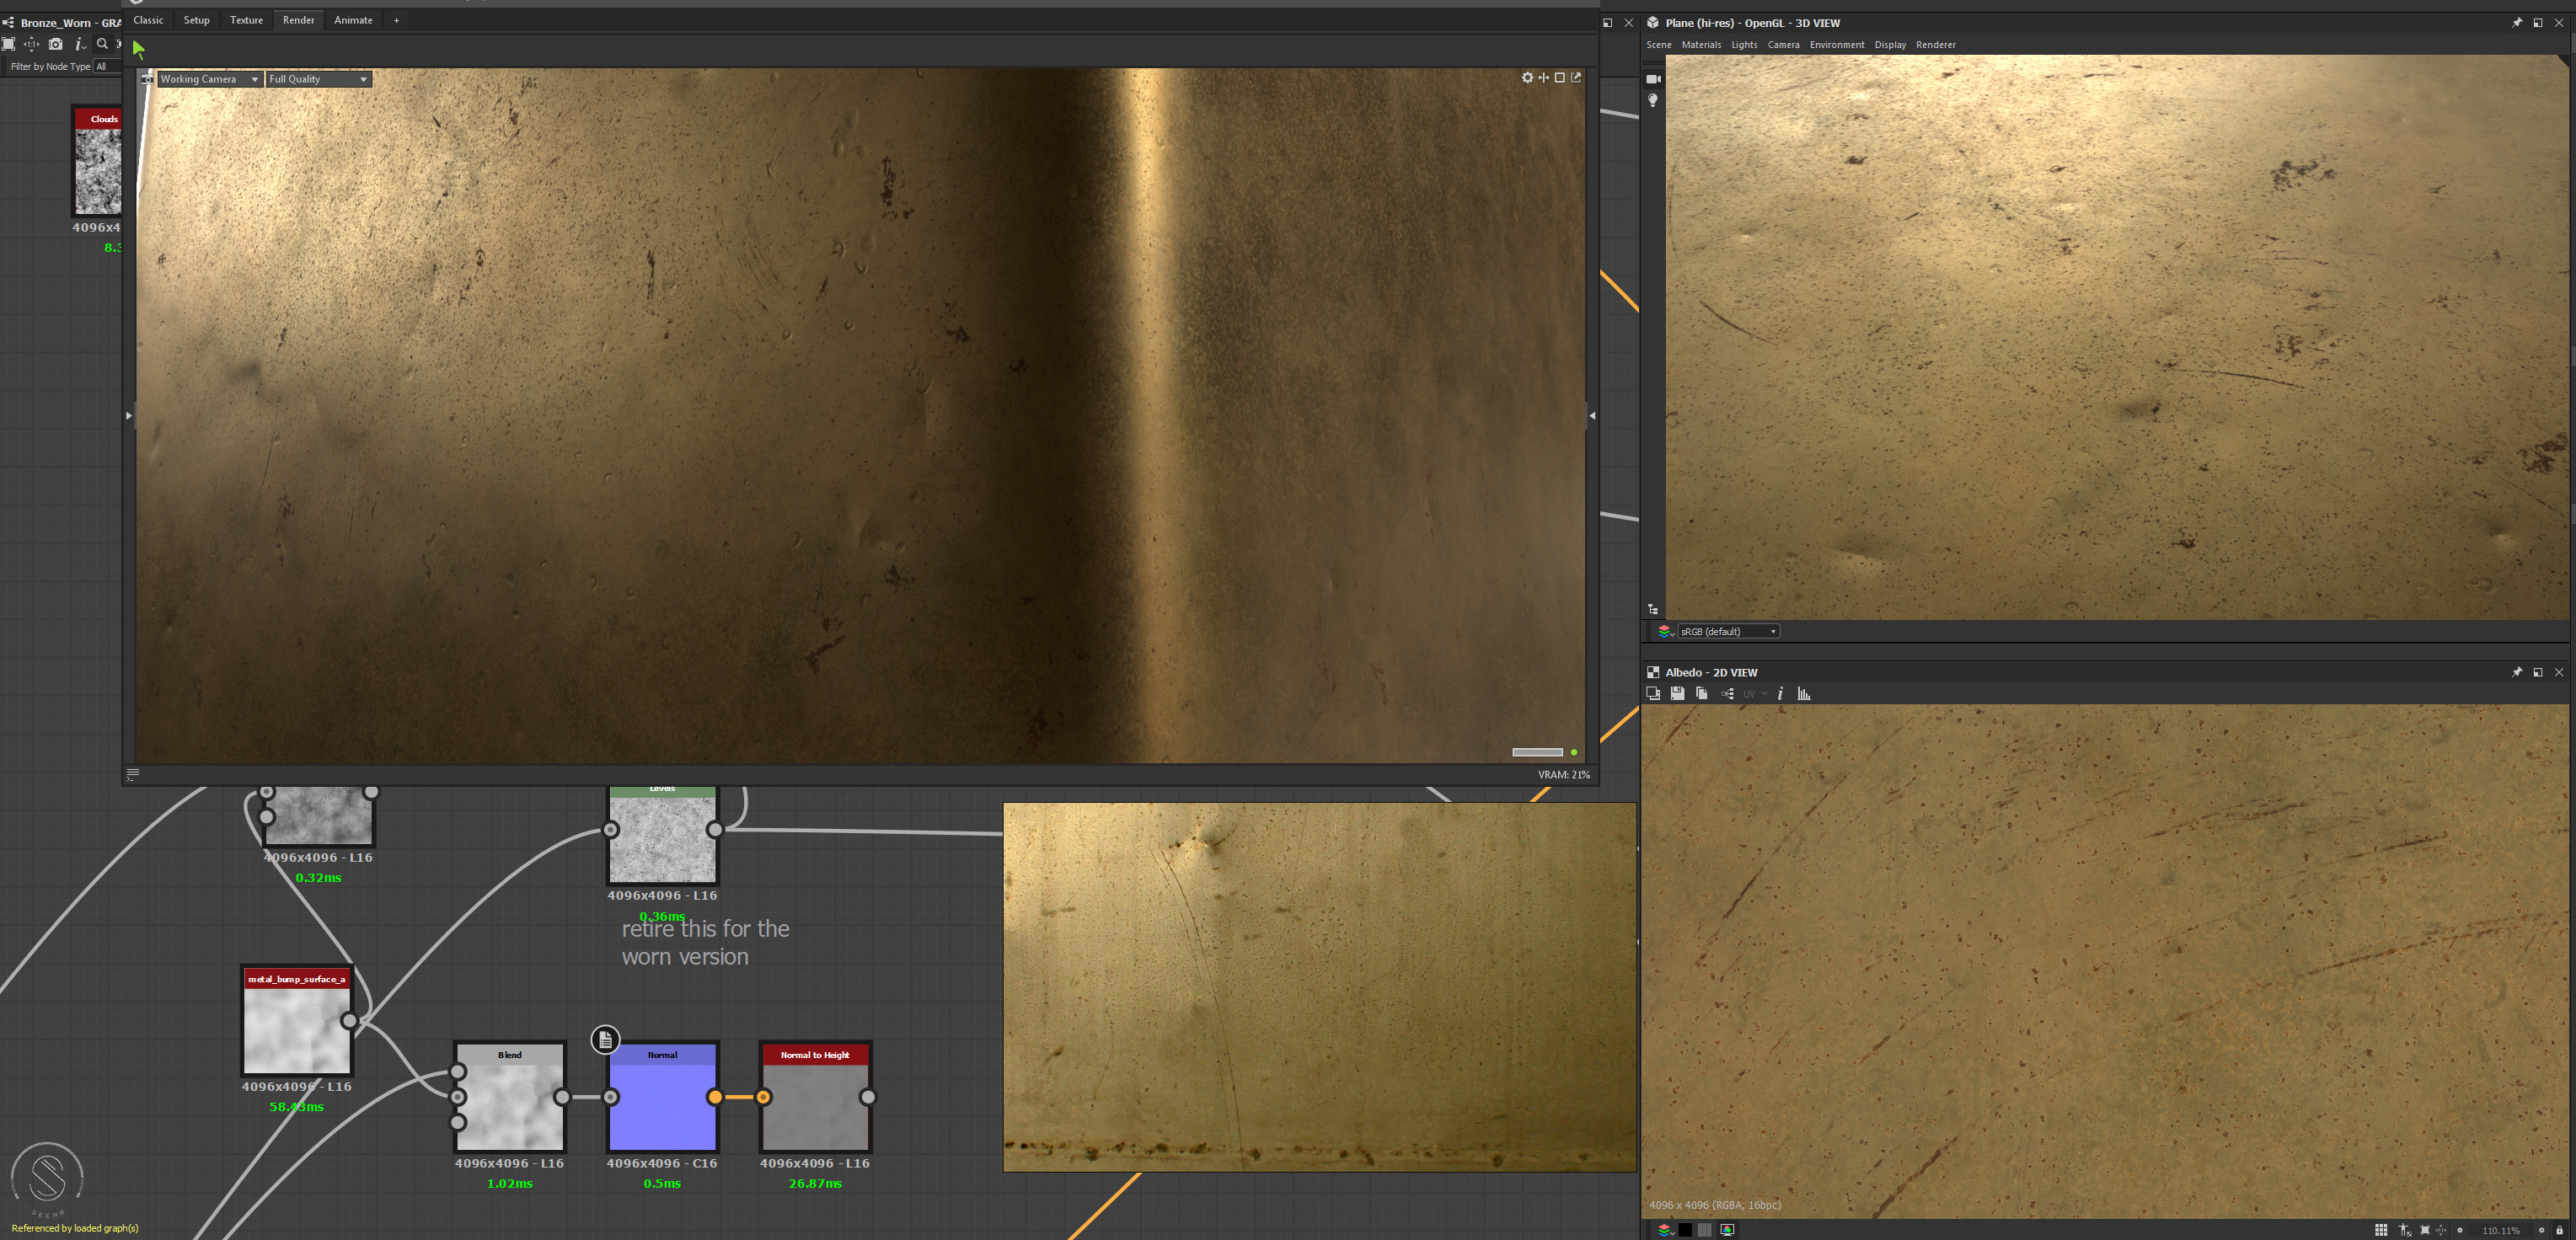
Task: Switch to the Classic tab
Action: tap(148, 20)
